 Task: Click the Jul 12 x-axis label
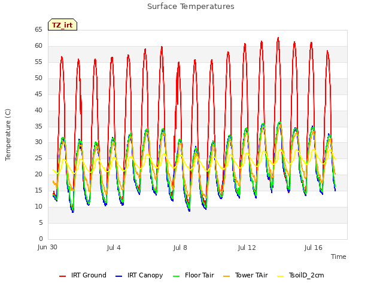[247, 248]
